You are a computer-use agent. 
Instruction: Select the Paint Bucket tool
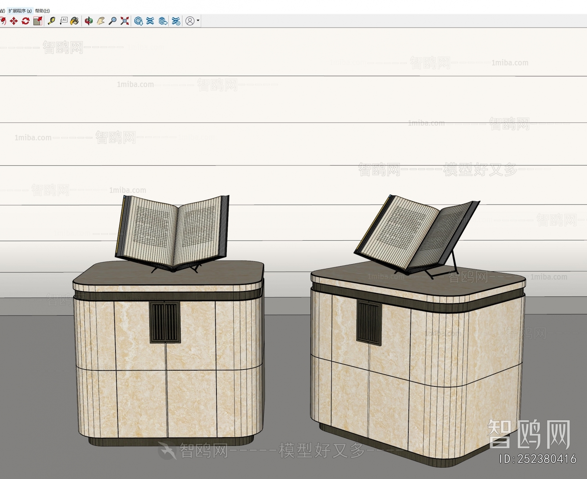(74, 21)
